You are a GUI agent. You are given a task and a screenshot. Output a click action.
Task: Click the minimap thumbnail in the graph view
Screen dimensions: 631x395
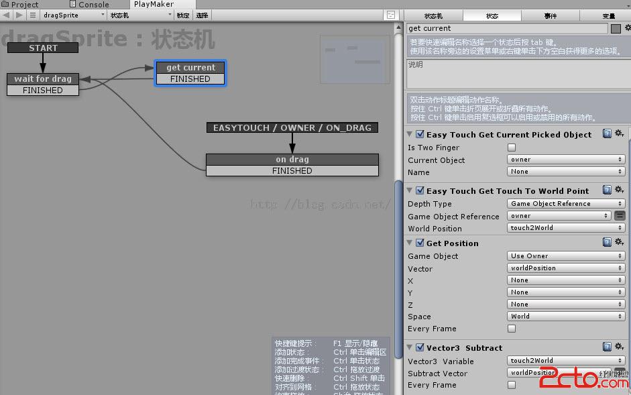pos(355,59)
